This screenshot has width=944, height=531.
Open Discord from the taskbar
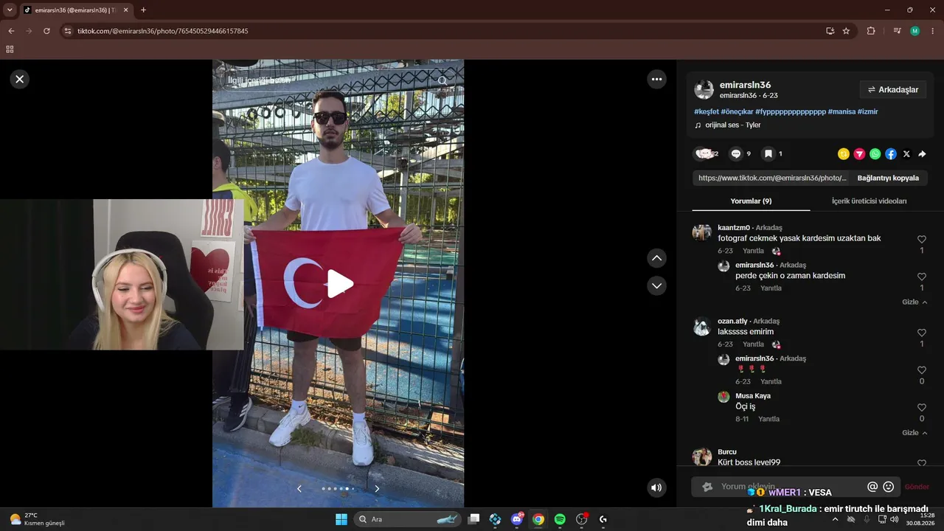click(517, 519)
